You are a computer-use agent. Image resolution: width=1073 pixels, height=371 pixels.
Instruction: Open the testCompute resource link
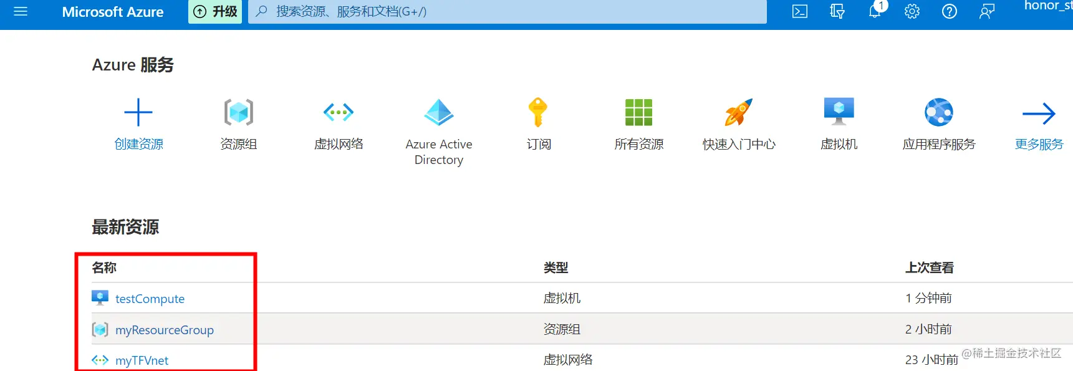pyautogui.click(x=150, y=299)
